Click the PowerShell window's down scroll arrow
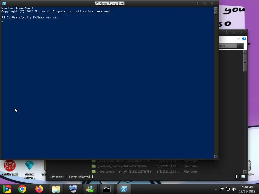This screenshot has width=259, height=194. 216,157
